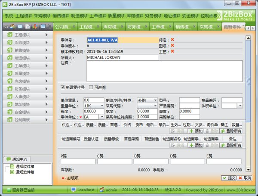
Task: Click the 提交 submit button
Action: [228, 177]
